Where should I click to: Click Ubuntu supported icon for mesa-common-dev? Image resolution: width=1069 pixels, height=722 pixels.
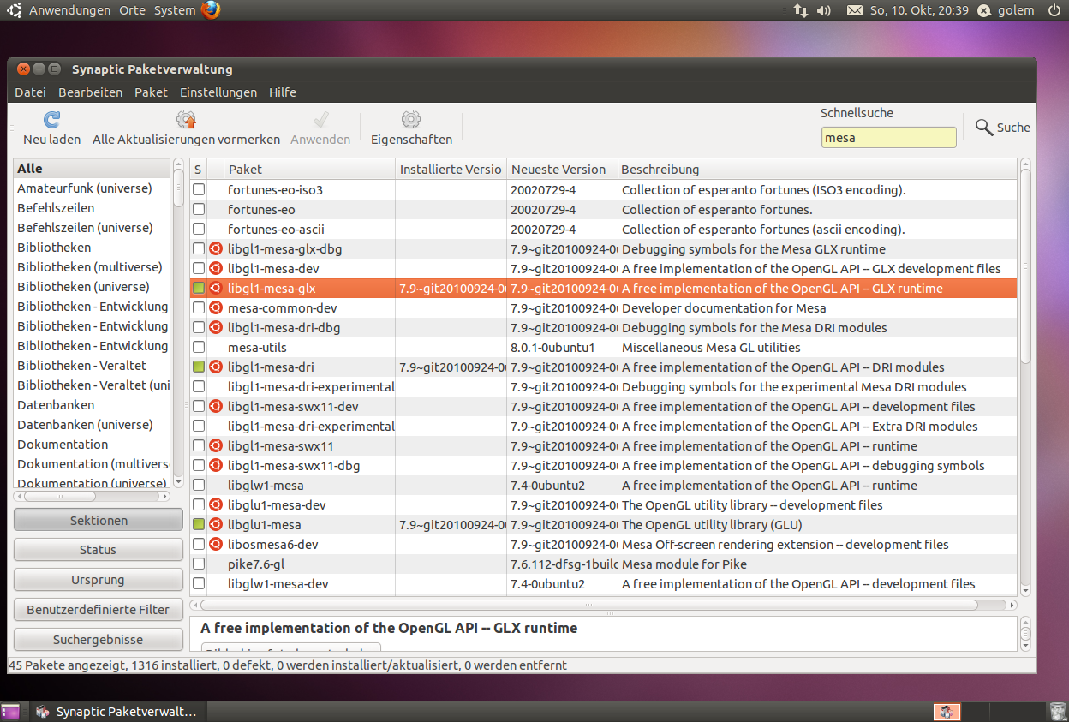click(x=216, y=307)
